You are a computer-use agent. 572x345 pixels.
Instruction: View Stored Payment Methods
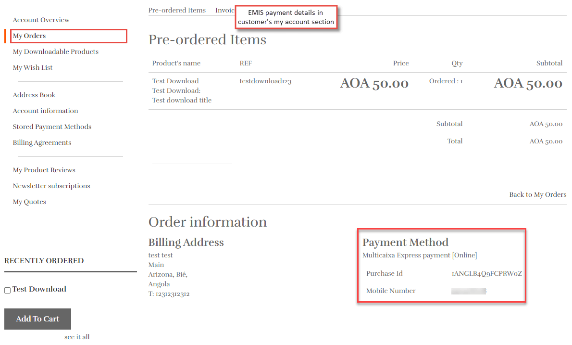(52, 127)
